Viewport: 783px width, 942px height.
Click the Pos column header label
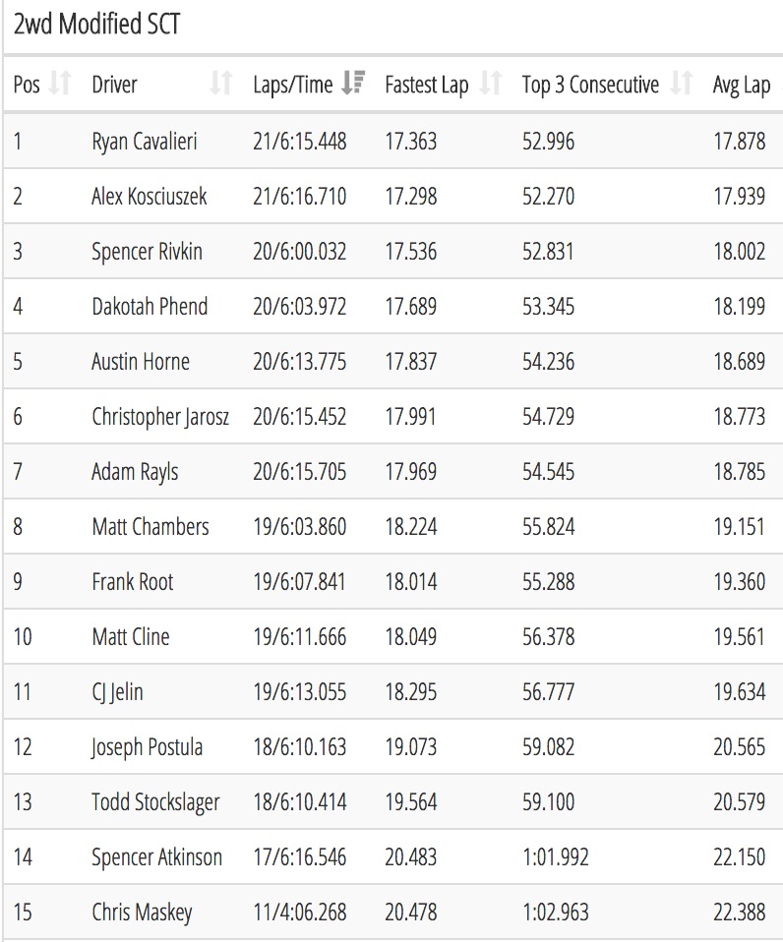[27, 85]
